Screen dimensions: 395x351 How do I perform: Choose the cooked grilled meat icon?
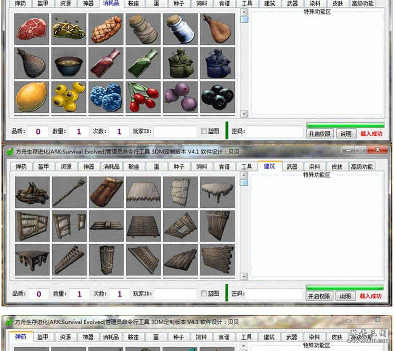[106, 29]
